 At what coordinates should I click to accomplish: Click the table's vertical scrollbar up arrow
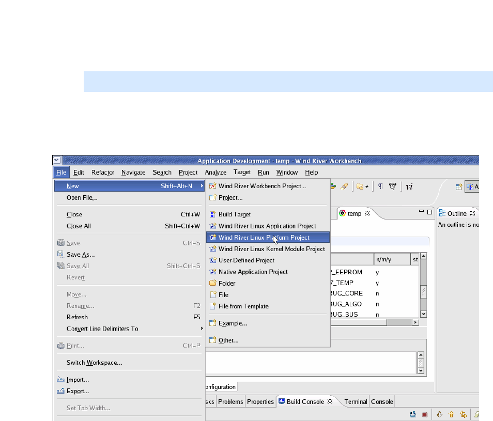[x=424, y=256]
